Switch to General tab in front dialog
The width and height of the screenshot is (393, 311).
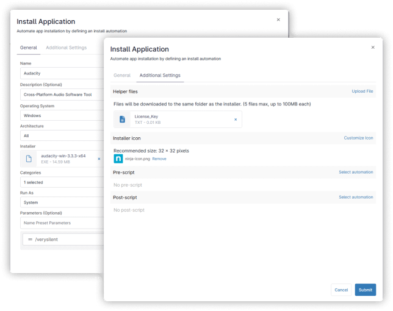(x=122, y=76)
